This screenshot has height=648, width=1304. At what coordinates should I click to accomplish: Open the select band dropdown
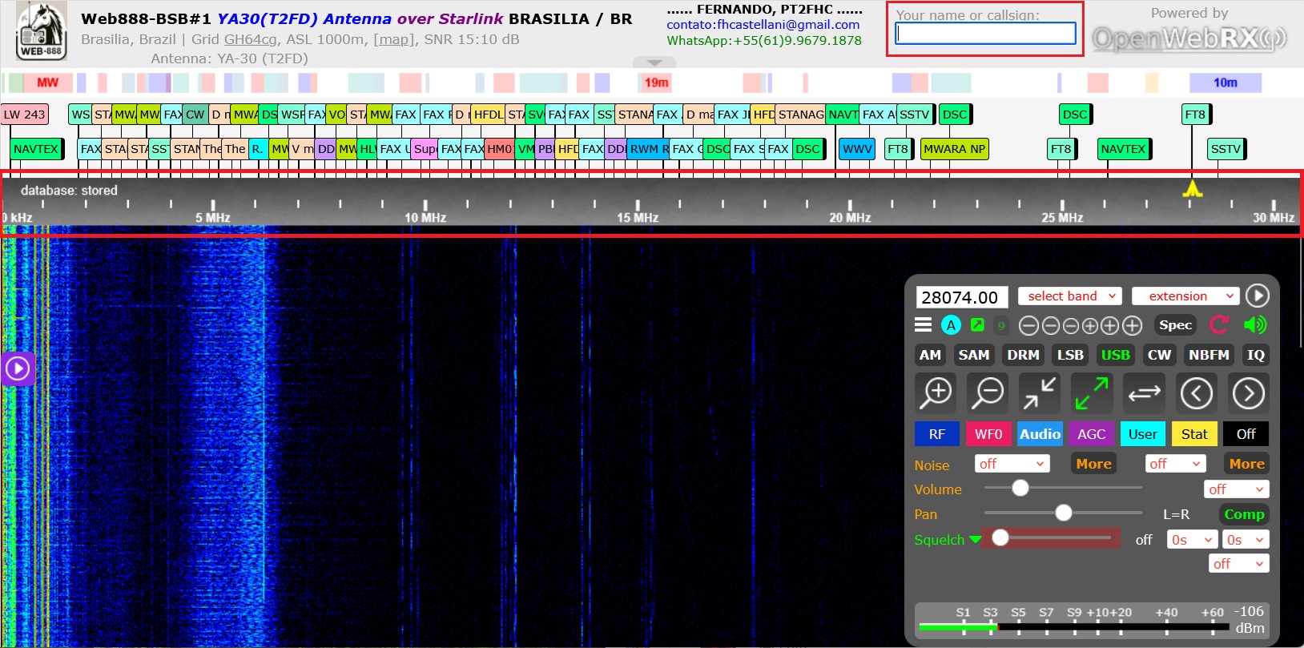(1069, 296)
